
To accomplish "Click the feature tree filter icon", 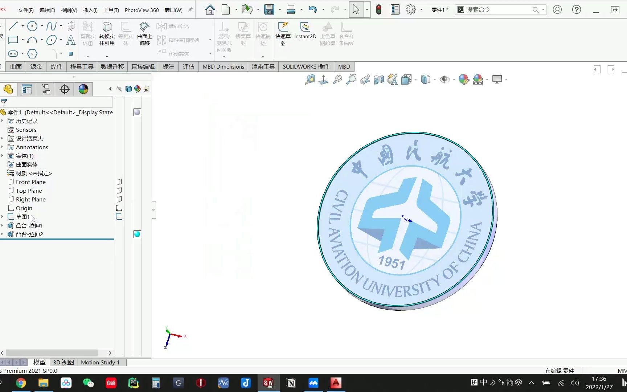I will (x=4, y=102).
